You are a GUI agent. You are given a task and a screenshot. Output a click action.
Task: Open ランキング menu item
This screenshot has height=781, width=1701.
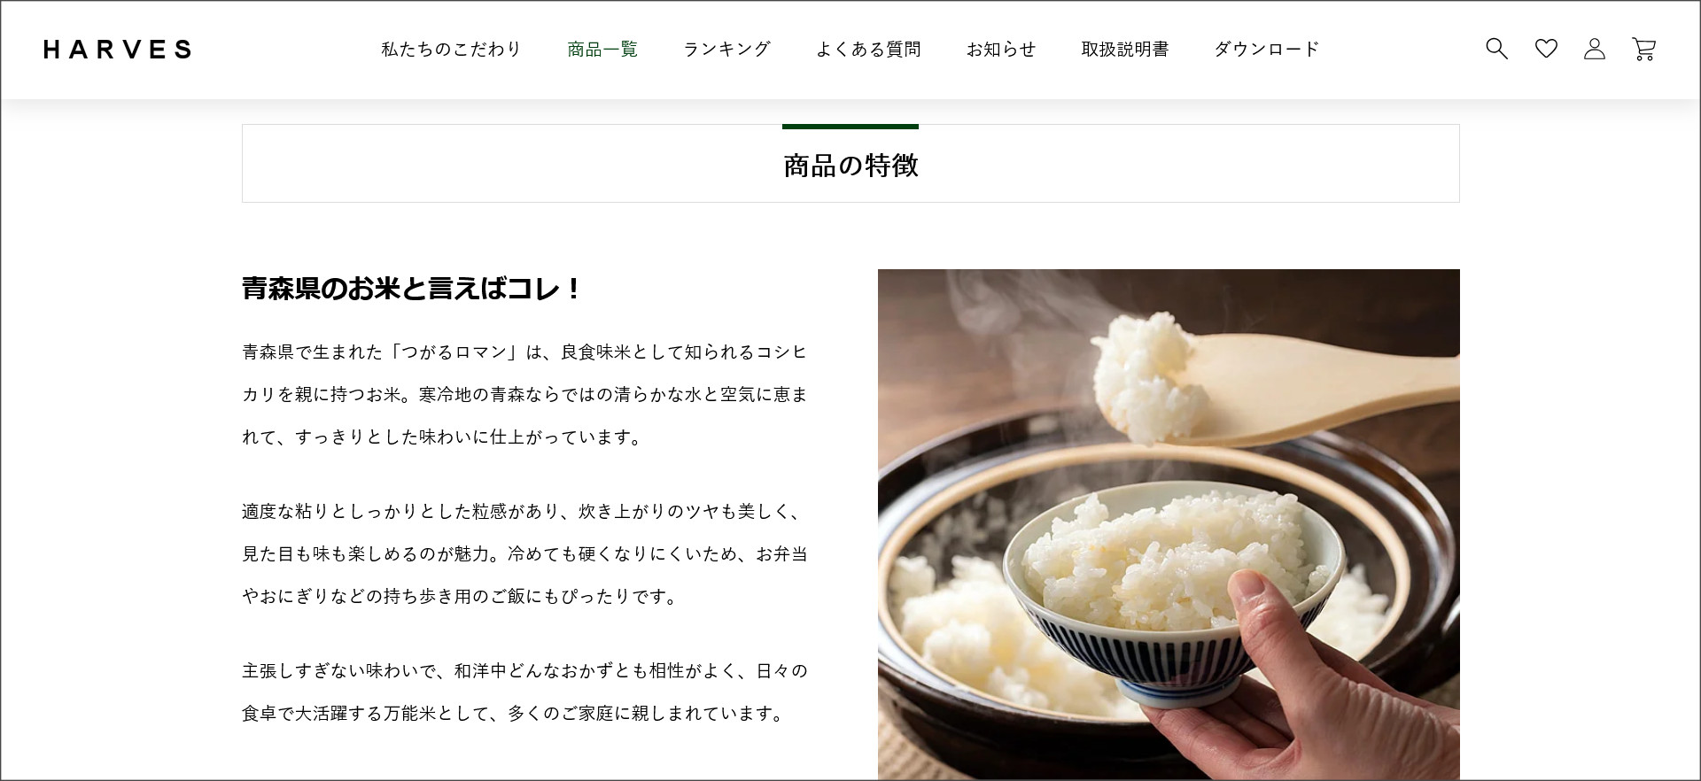coord(726,50)
